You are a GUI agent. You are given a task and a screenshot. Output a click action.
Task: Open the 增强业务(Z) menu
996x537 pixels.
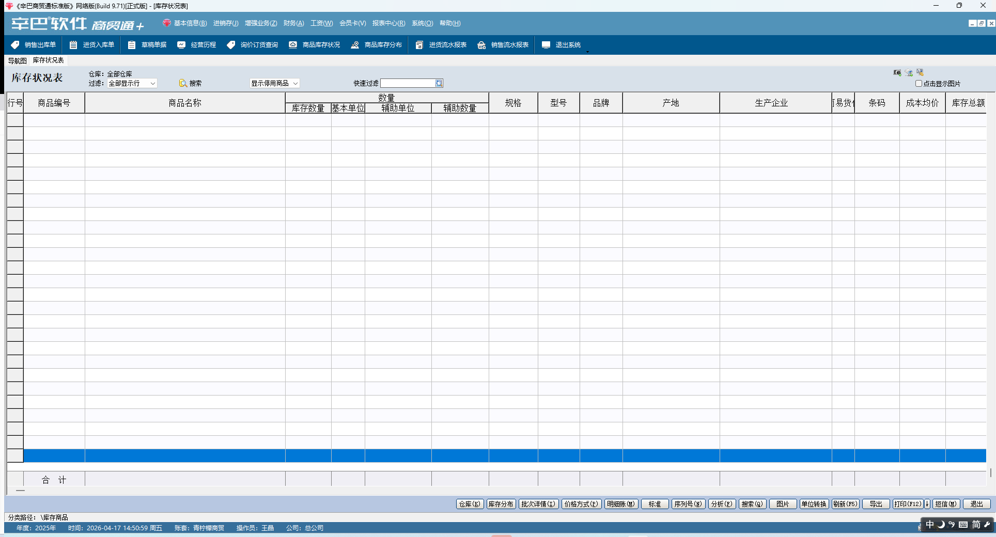coord(261,23)
